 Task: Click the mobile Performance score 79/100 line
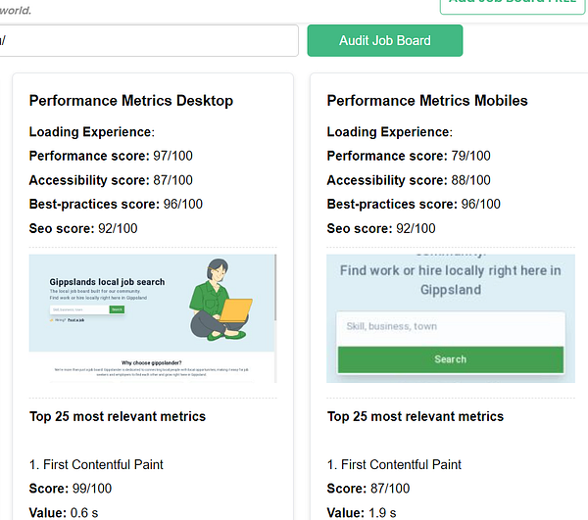409,156
